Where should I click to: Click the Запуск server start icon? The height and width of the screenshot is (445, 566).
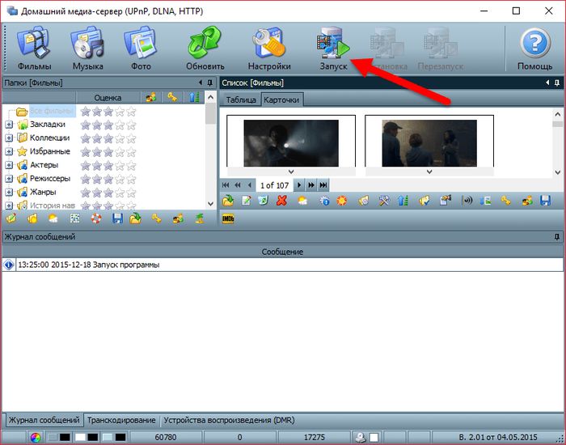[333, 48]
